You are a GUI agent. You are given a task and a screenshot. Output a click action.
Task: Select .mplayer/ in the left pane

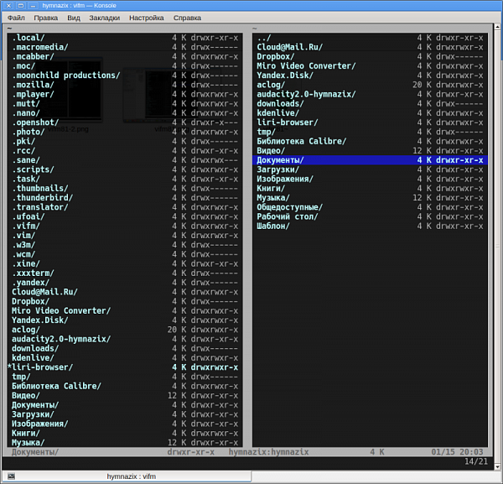[125, 94]
